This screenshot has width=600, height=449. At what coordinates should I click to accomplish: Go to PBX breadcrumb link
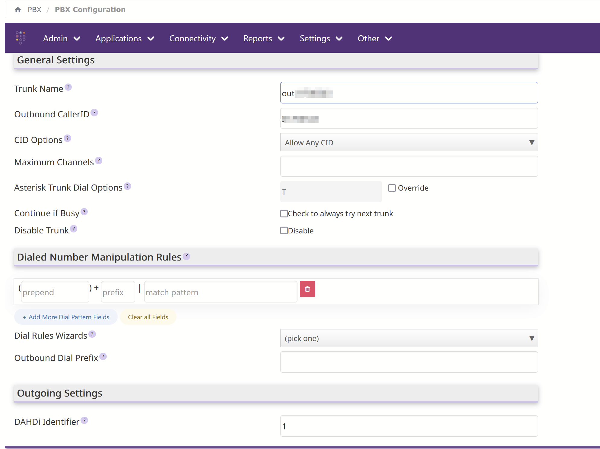point(34,10)
